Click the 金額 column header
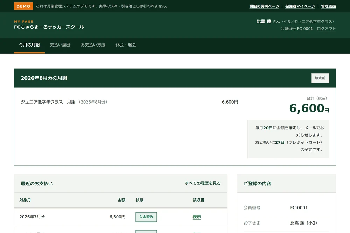 [121, 200]
